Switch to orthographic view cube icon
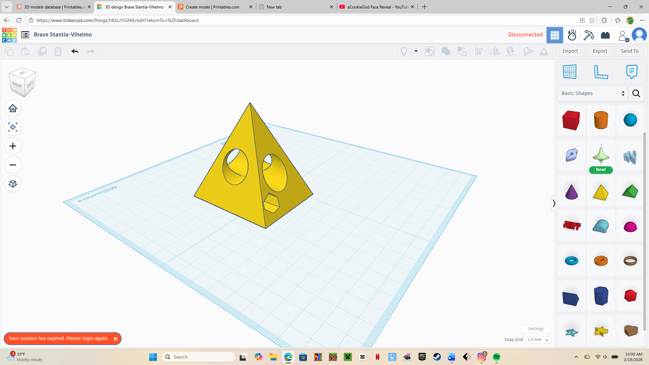The height and width of the screenshot is (365, 649). click(x=13, y=184)
